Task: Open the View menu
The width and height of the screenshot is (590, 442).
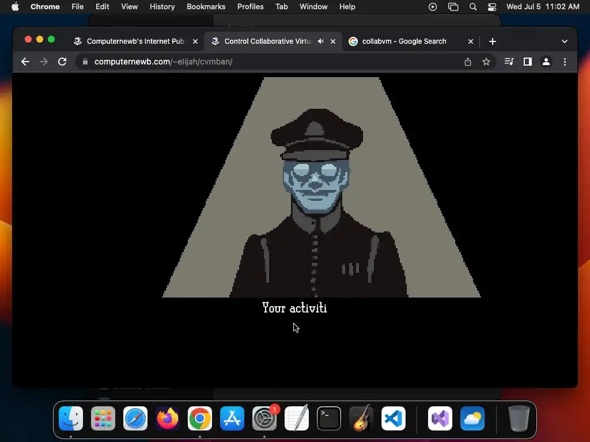Action: [x=129, y=7]
